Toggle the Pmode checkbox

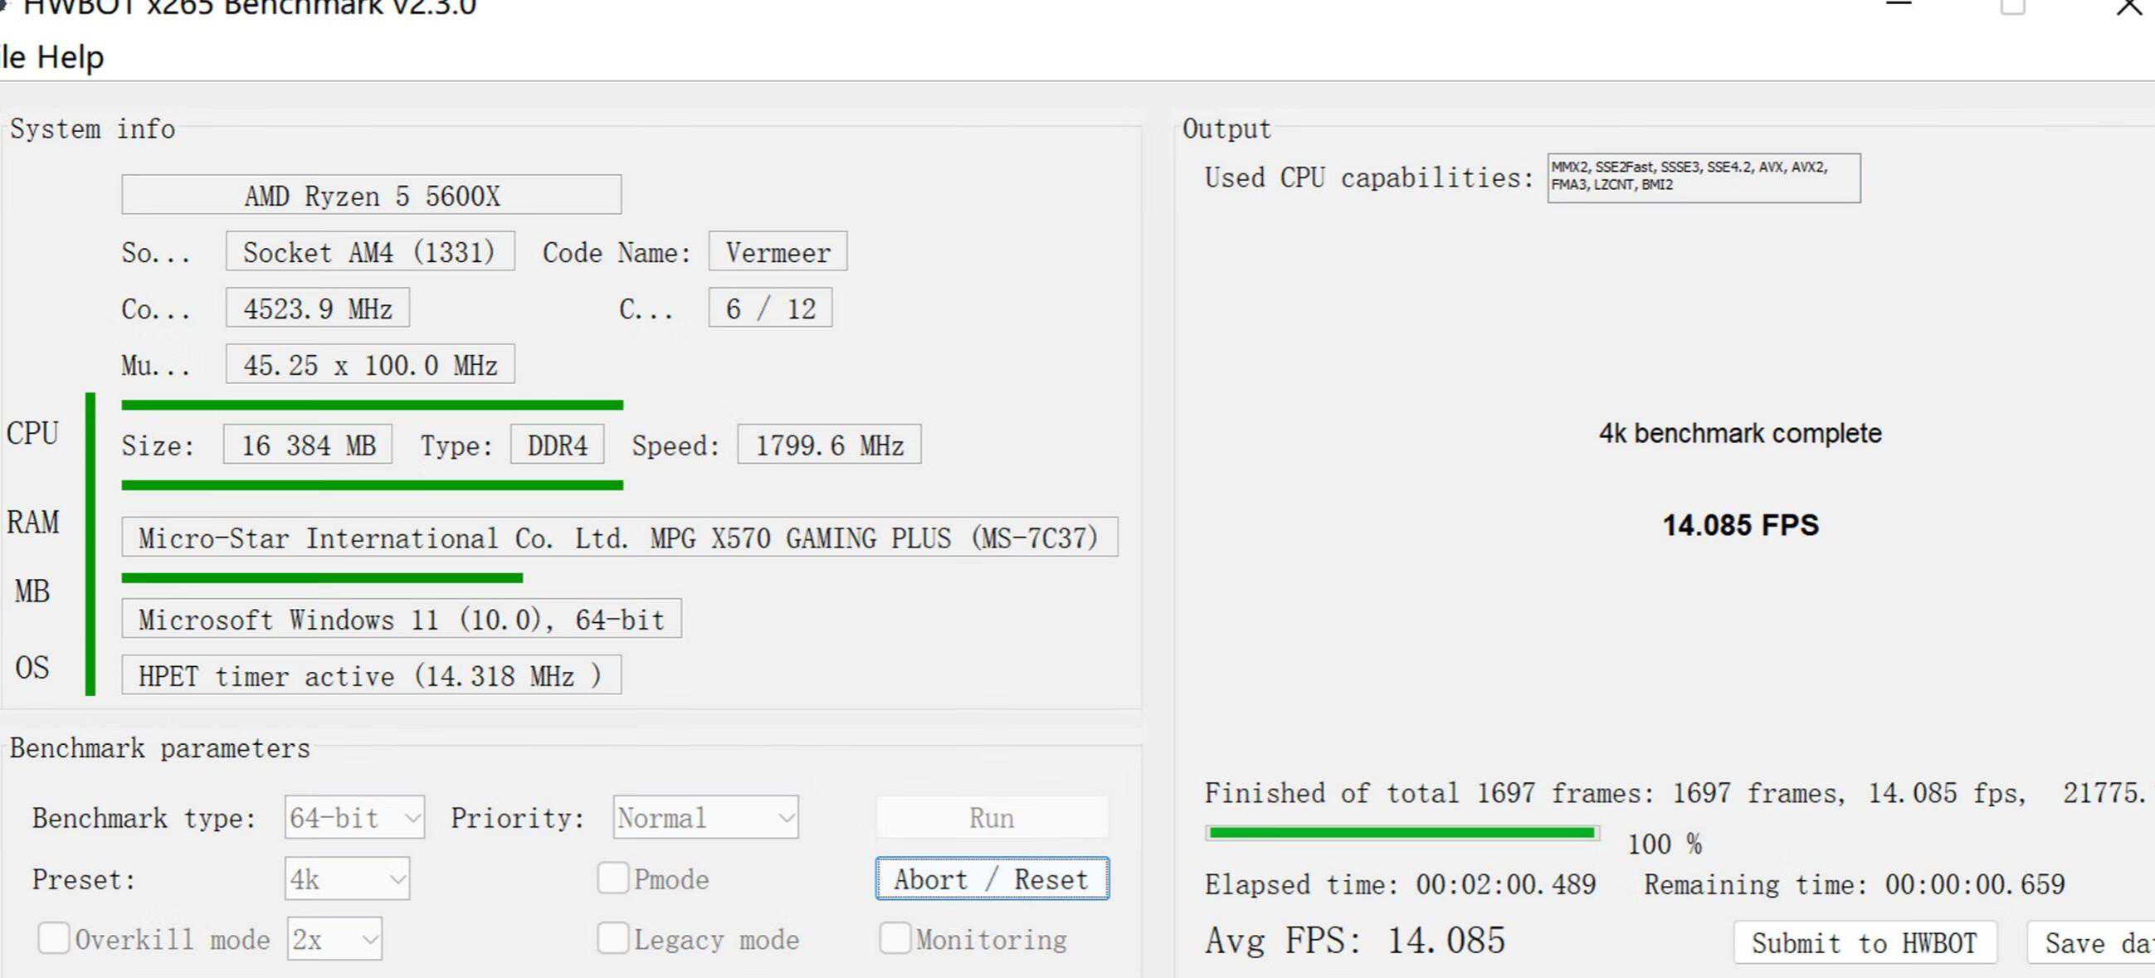click(613, 878)
